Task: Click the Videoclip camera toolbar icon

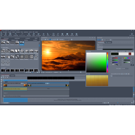Action: point(72,34)
